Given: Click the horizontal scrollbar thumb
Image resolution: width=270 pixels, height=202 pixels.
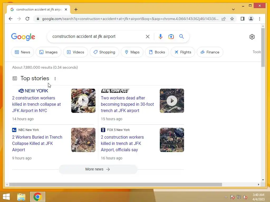Looking at the screenshot, I should [x=115, y=184].
